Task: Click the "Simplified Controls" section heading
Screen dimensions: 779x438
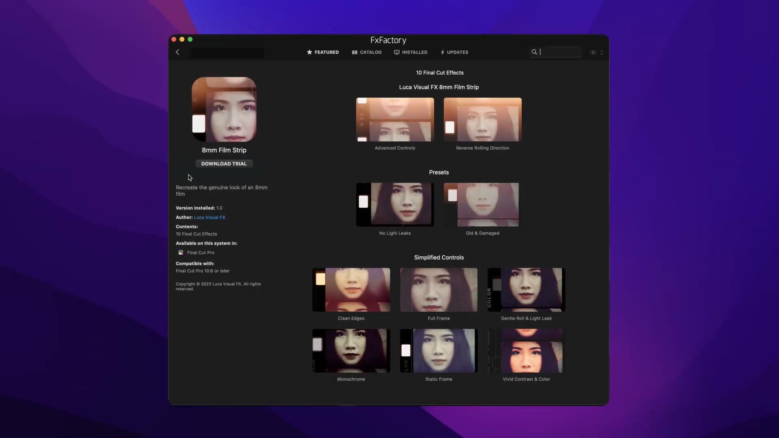Action: 439,258
